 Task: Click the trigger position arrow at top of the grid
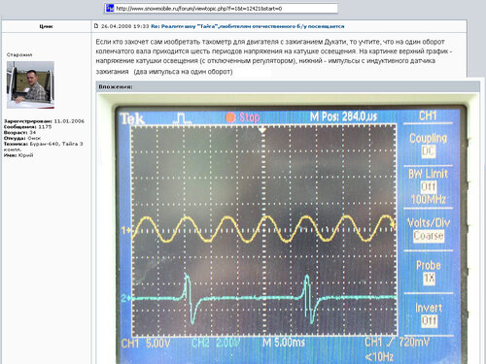(262, 130)
